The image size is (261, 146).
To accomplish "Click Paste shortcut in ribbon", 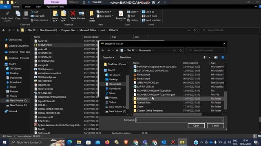I will click(x=40, y=20).
